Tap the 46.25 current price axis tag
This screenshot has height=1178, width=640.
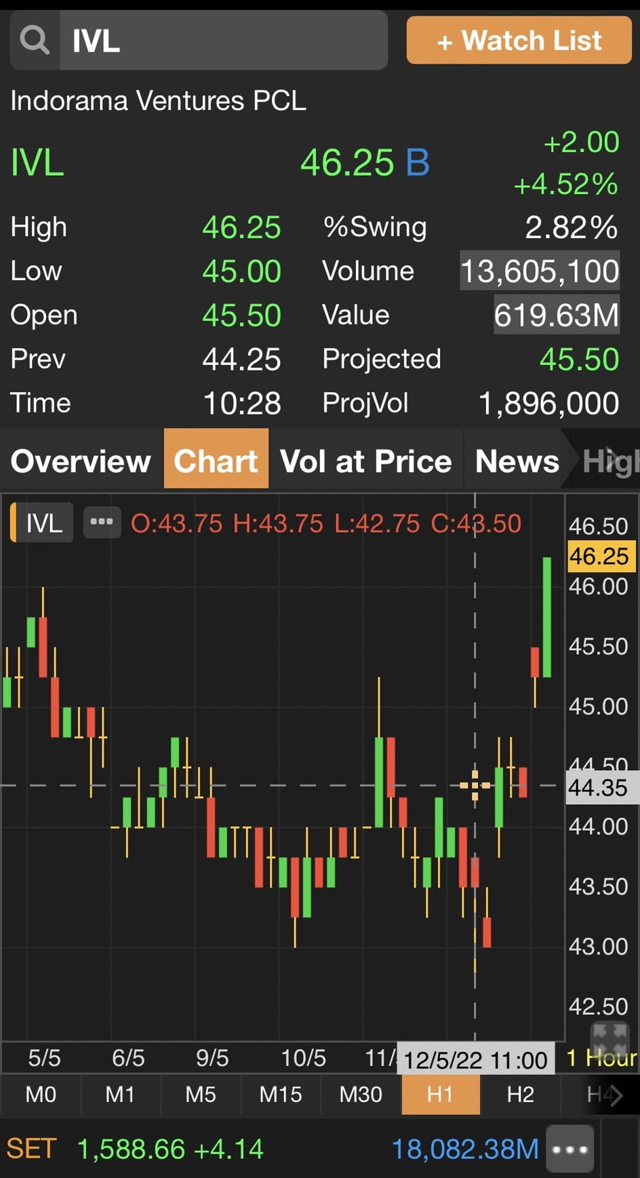tap(600, 556)
